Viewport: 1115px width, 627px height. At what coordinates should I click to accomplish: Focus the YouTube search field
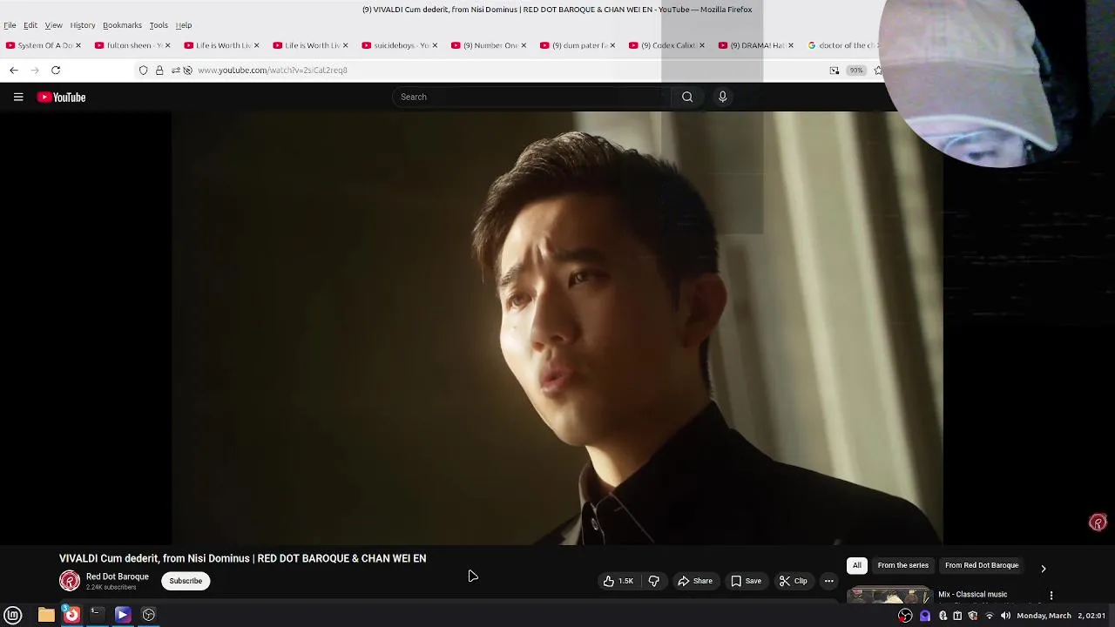[x=531, y=97]
